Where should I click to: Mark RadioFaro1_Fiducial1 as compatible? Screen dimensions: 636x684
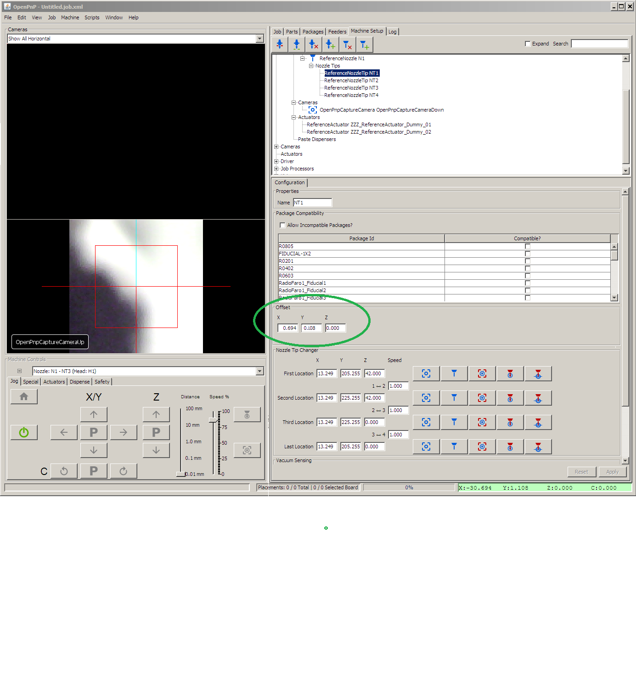click(528, 283)
